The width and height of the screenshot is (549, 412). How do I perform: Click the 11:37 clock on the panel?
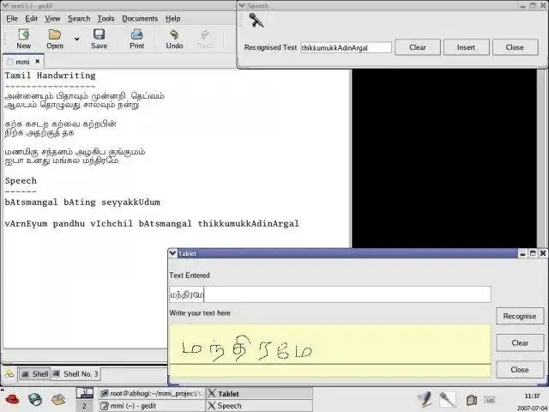[x=532, y=396]
